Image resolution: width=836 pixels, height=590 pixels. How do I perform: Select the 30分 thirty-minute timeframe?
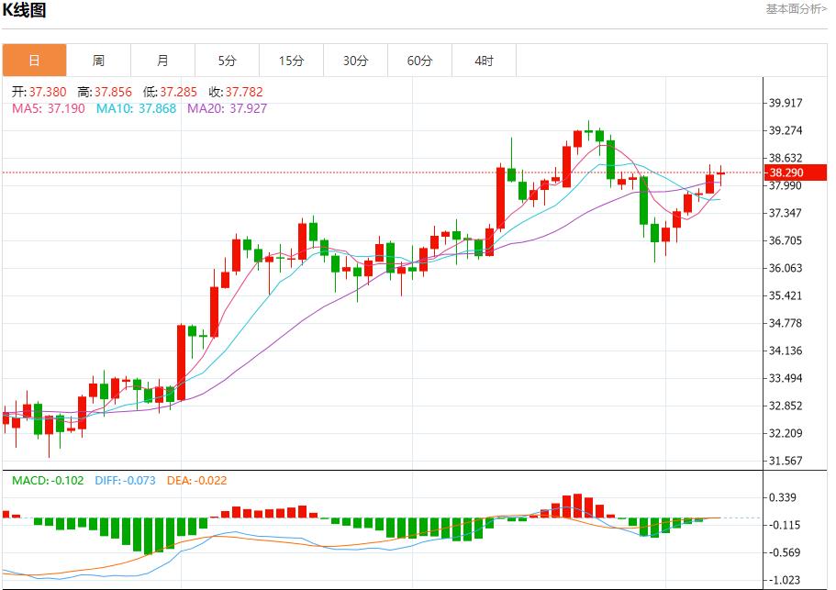[x=356, y=59]
